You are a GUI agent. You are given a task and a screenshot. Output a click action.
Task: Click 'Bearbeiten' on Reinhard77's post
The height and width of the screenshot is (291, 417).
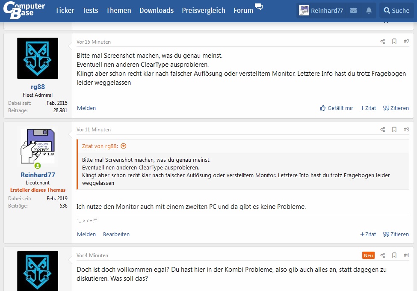[115, 234]
